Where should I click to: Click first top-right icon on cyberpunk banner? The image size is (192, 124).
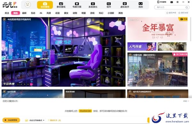point(119,19)
